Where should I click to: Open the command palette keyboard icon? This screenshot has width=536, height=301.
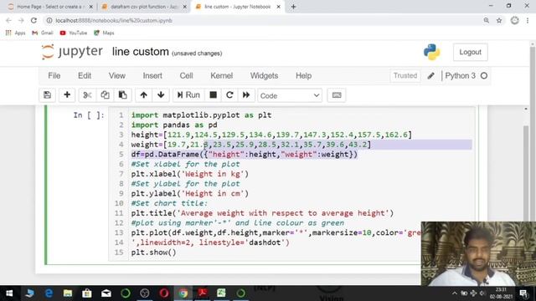pyautogui.click(x=337, y=95)
